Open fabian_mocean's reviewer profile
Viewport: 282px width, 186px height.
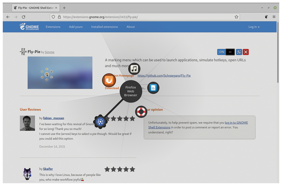pos(54,118)
